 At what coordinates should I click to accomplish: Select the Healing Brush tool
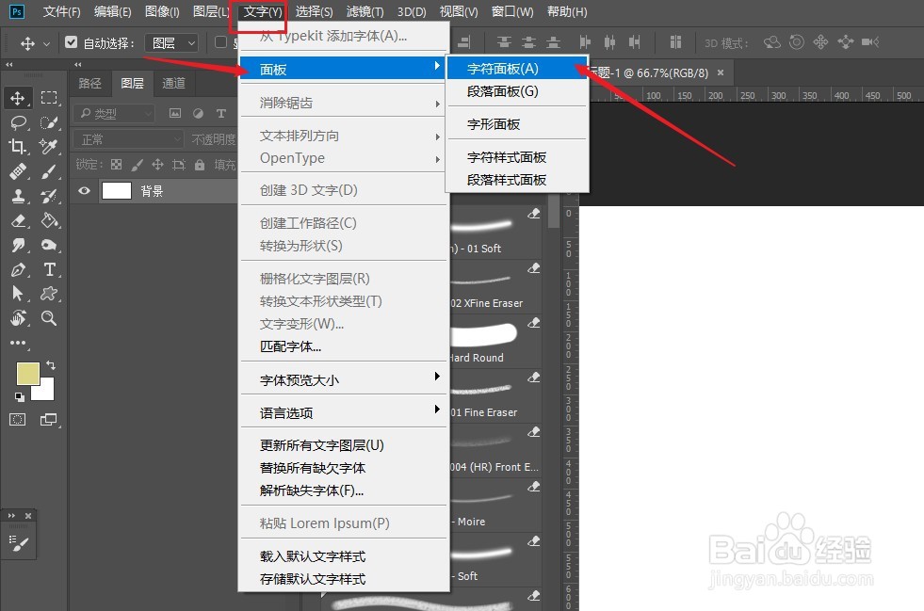18,171
